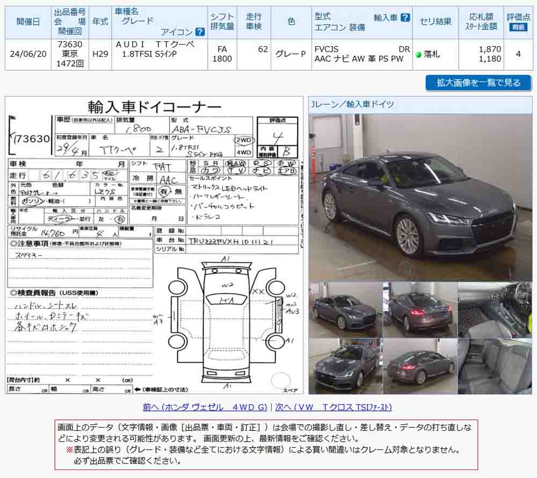537x478 pixels.
Task: Go to next listing VW Tクロス
Action: pos(333,407)
